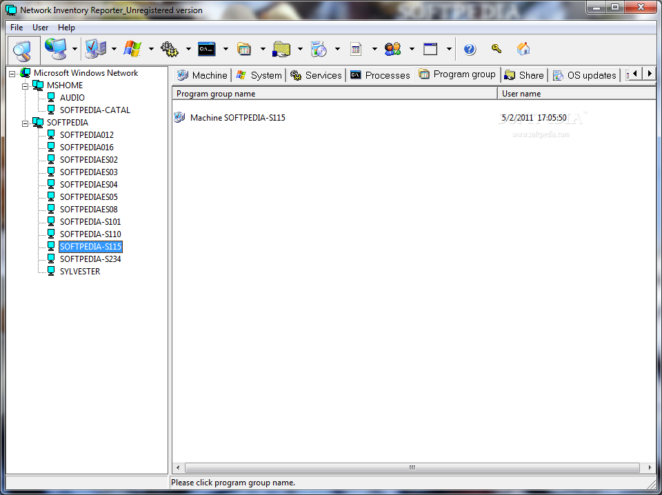Click the users group toolbar icon
Viewport: 662px width, 495px height.
[x=392, y=49]
